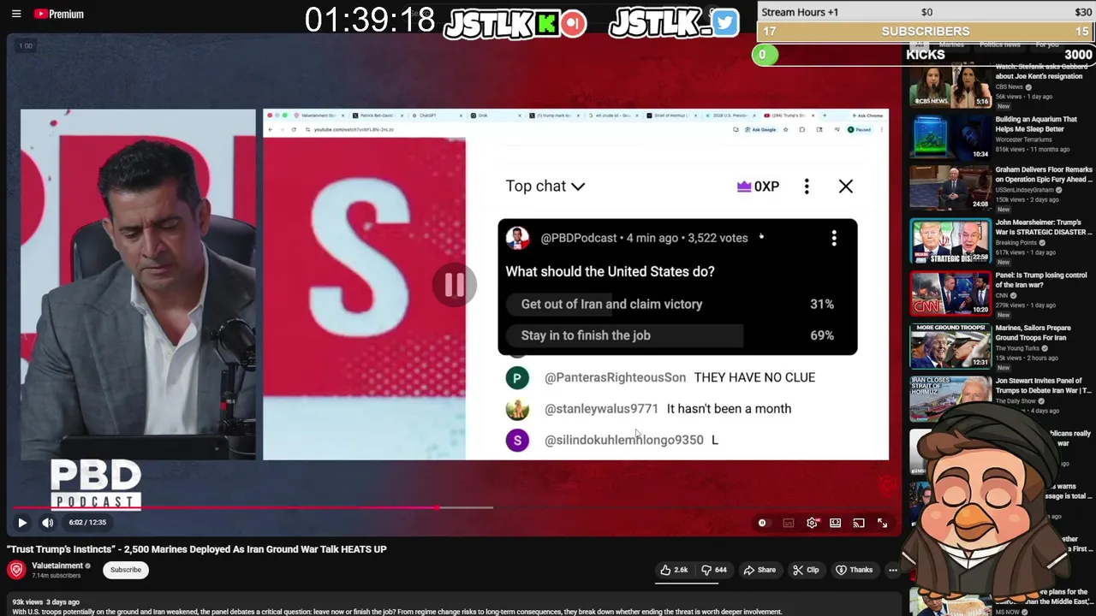This screenshot has width=1096, height=616.
Task: Close the live chat panel with X
Action: click(x=846, y=187)
